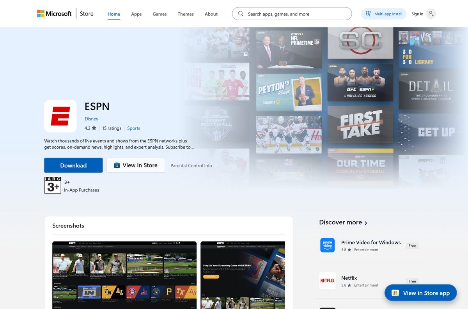This screenshot has width=468, height=309.
Task: Open the 15 ratings text
Action: coord(112,128)
